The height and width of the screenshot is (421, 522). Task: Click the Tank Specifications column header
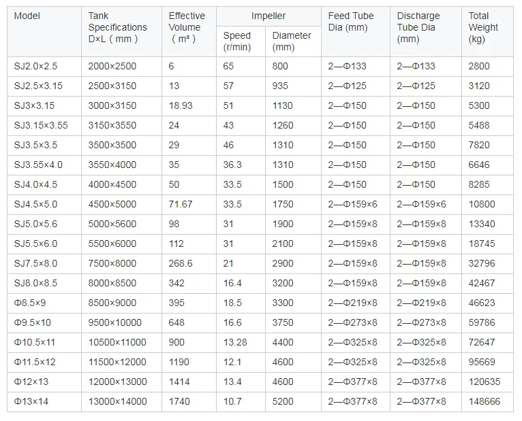tap(117, 27)
